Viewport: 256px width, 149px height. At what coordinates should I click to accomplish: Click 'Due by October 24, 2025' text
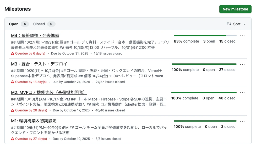[x=71, y=82]
